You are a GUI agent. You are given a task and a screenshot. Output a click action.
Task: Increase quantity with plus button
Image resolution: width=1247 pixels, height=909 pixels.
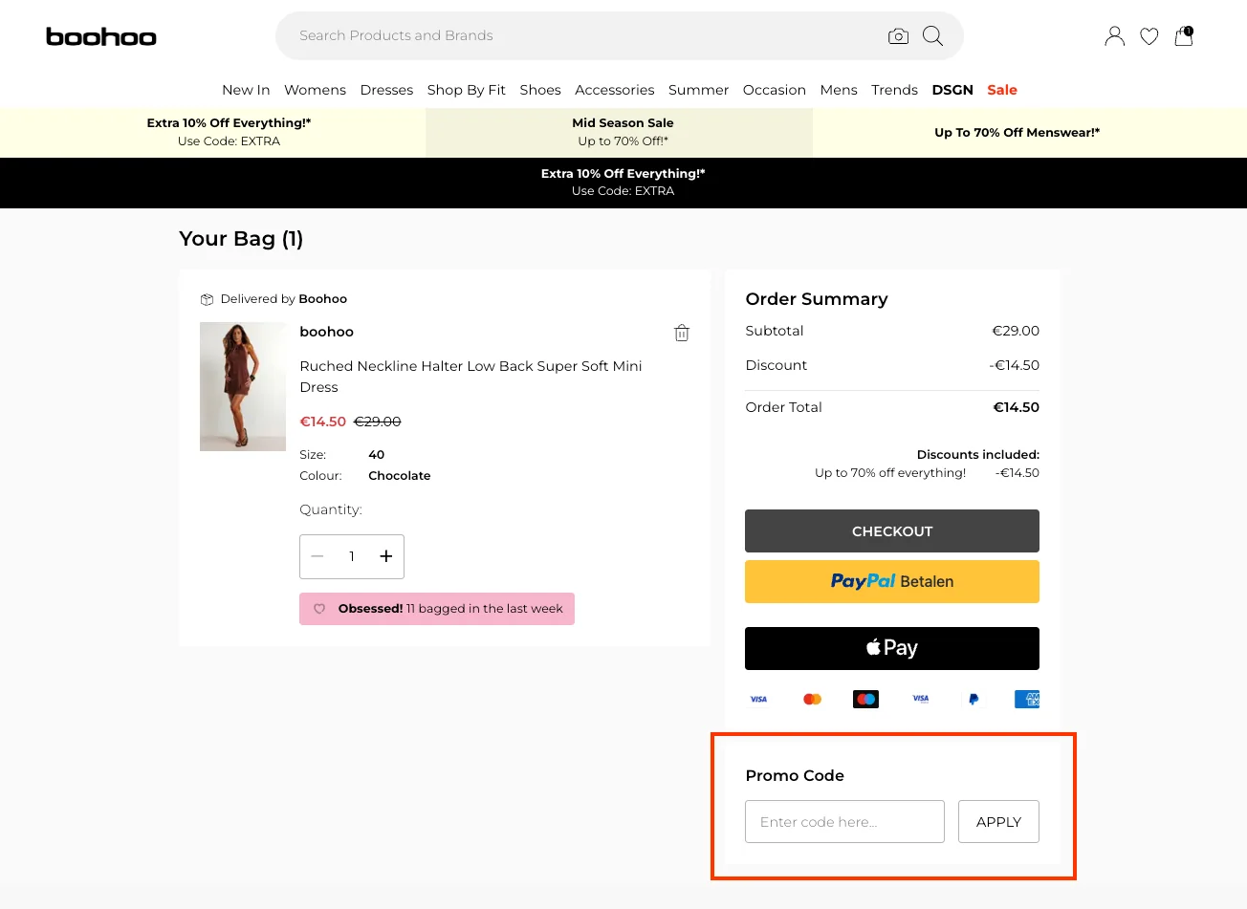(x=386, y=556)
